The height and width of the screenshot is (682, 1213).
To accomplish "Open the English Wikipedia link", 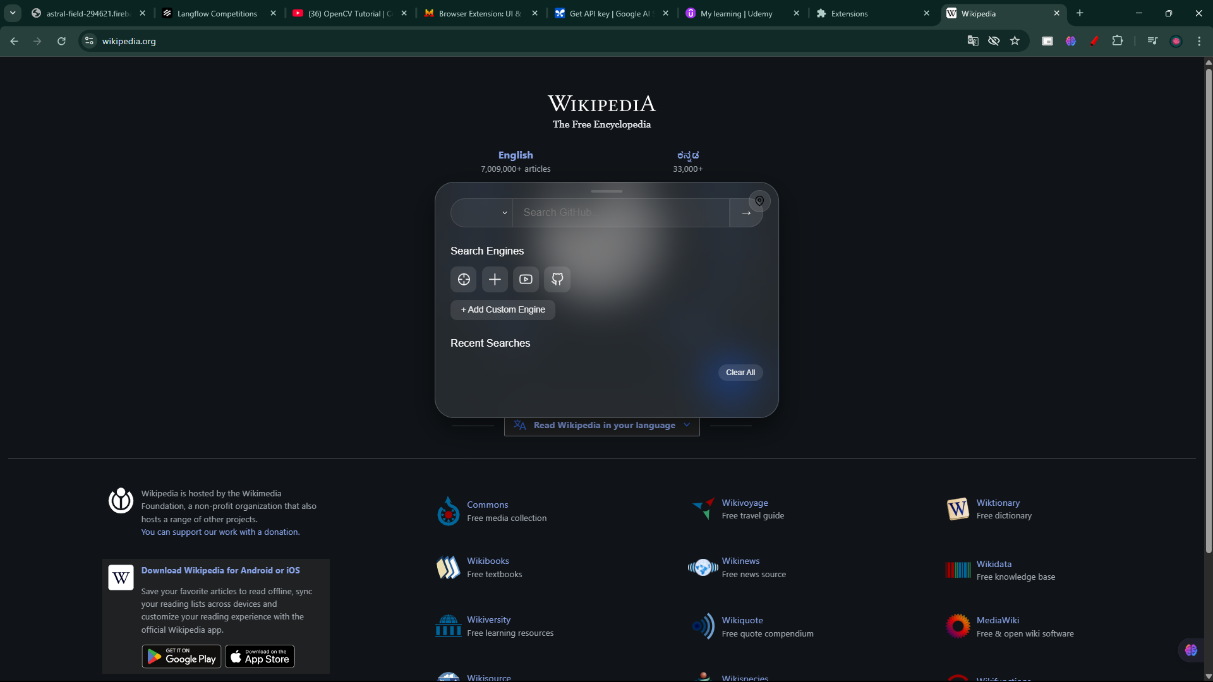I will pyautogui.click(x=516, y=155).
